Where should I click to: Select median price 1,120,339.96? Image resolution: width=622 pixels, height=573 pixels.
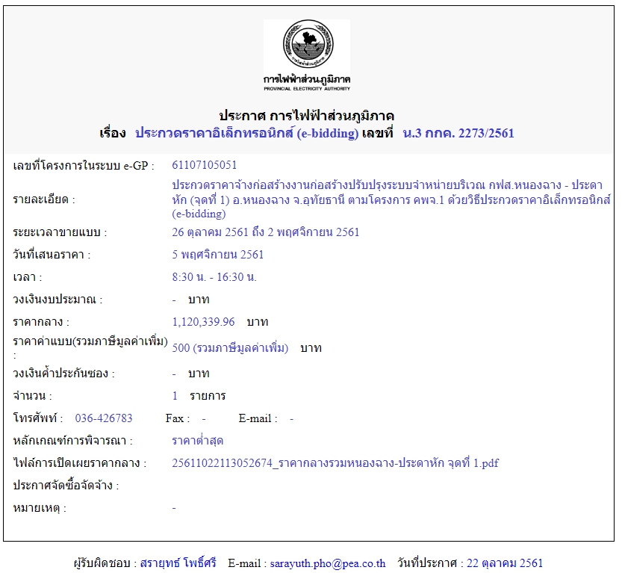pos(204,322)
